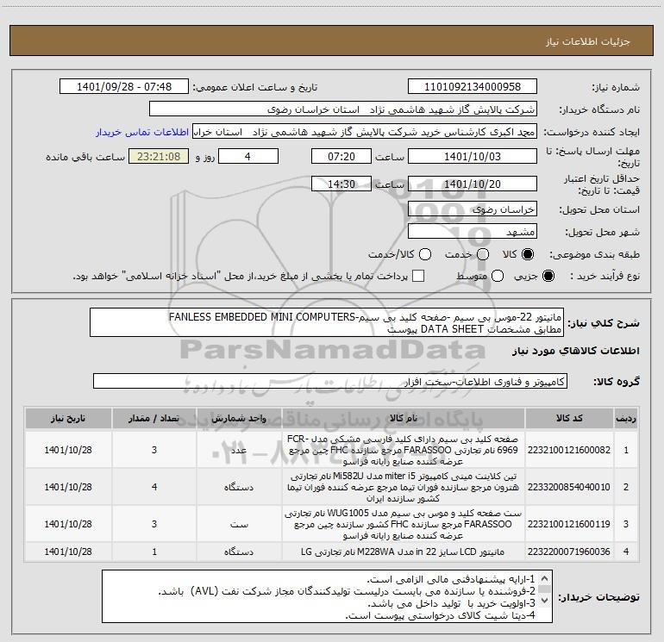This screenshot has height=642, width=664.
Task: Click the request creator field
Action: pos(365,132)
